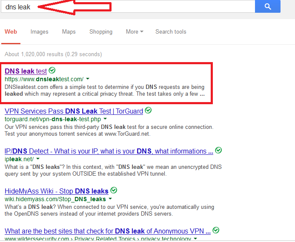Click green checkmark next to HideMyAss Wiki result
This screenshot has width=295, height=242.
(x=114, y=190)
